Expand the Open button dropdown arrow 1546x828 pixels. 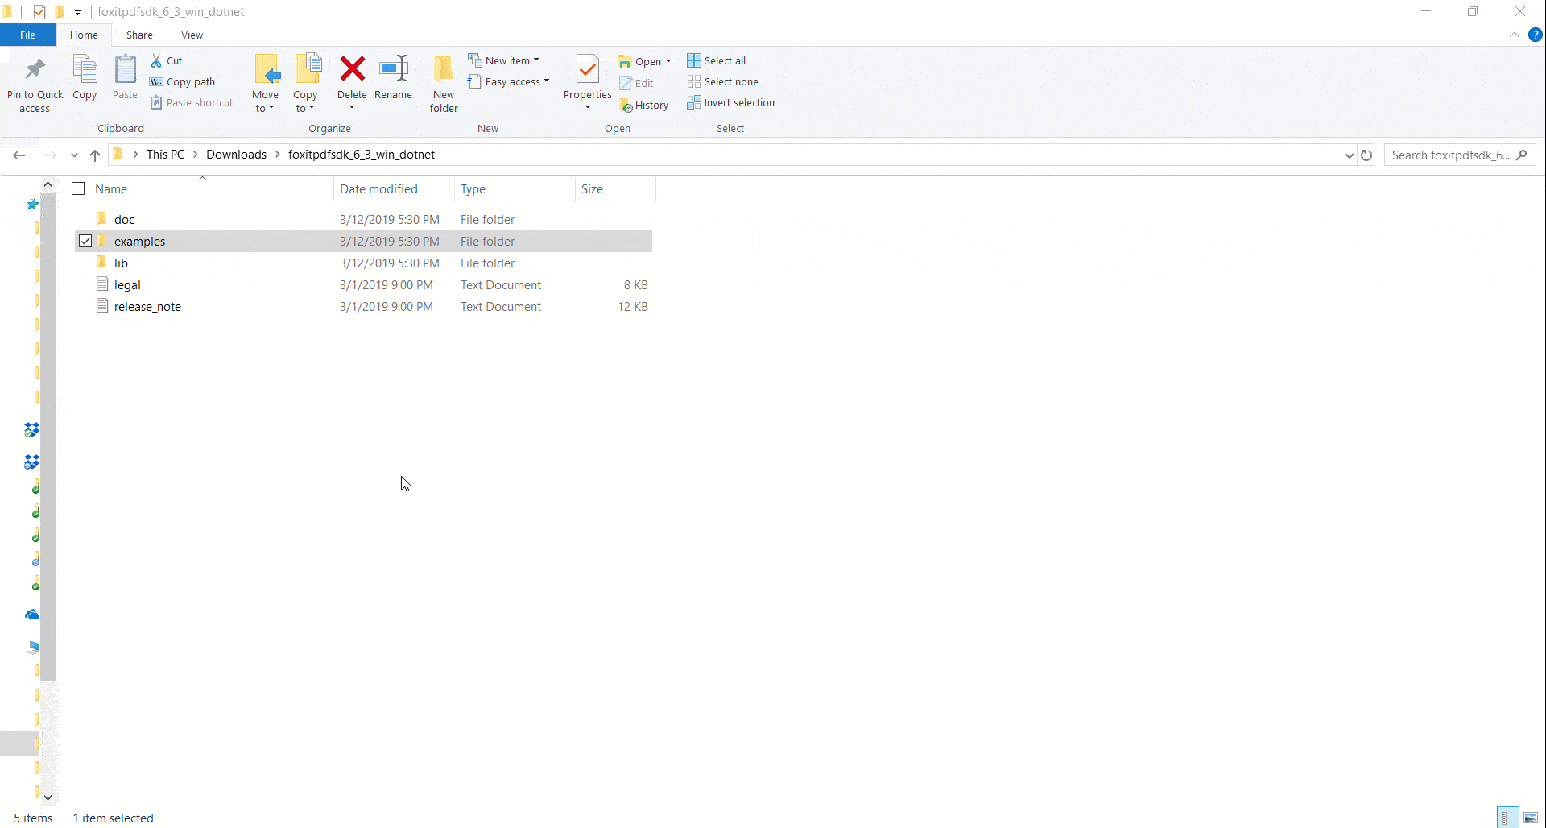[x=668, y=61]
